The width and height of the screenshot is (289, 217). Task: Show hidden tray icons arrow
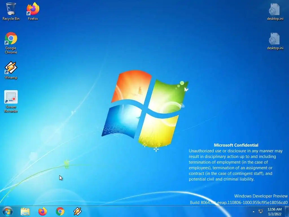point(253,212)
